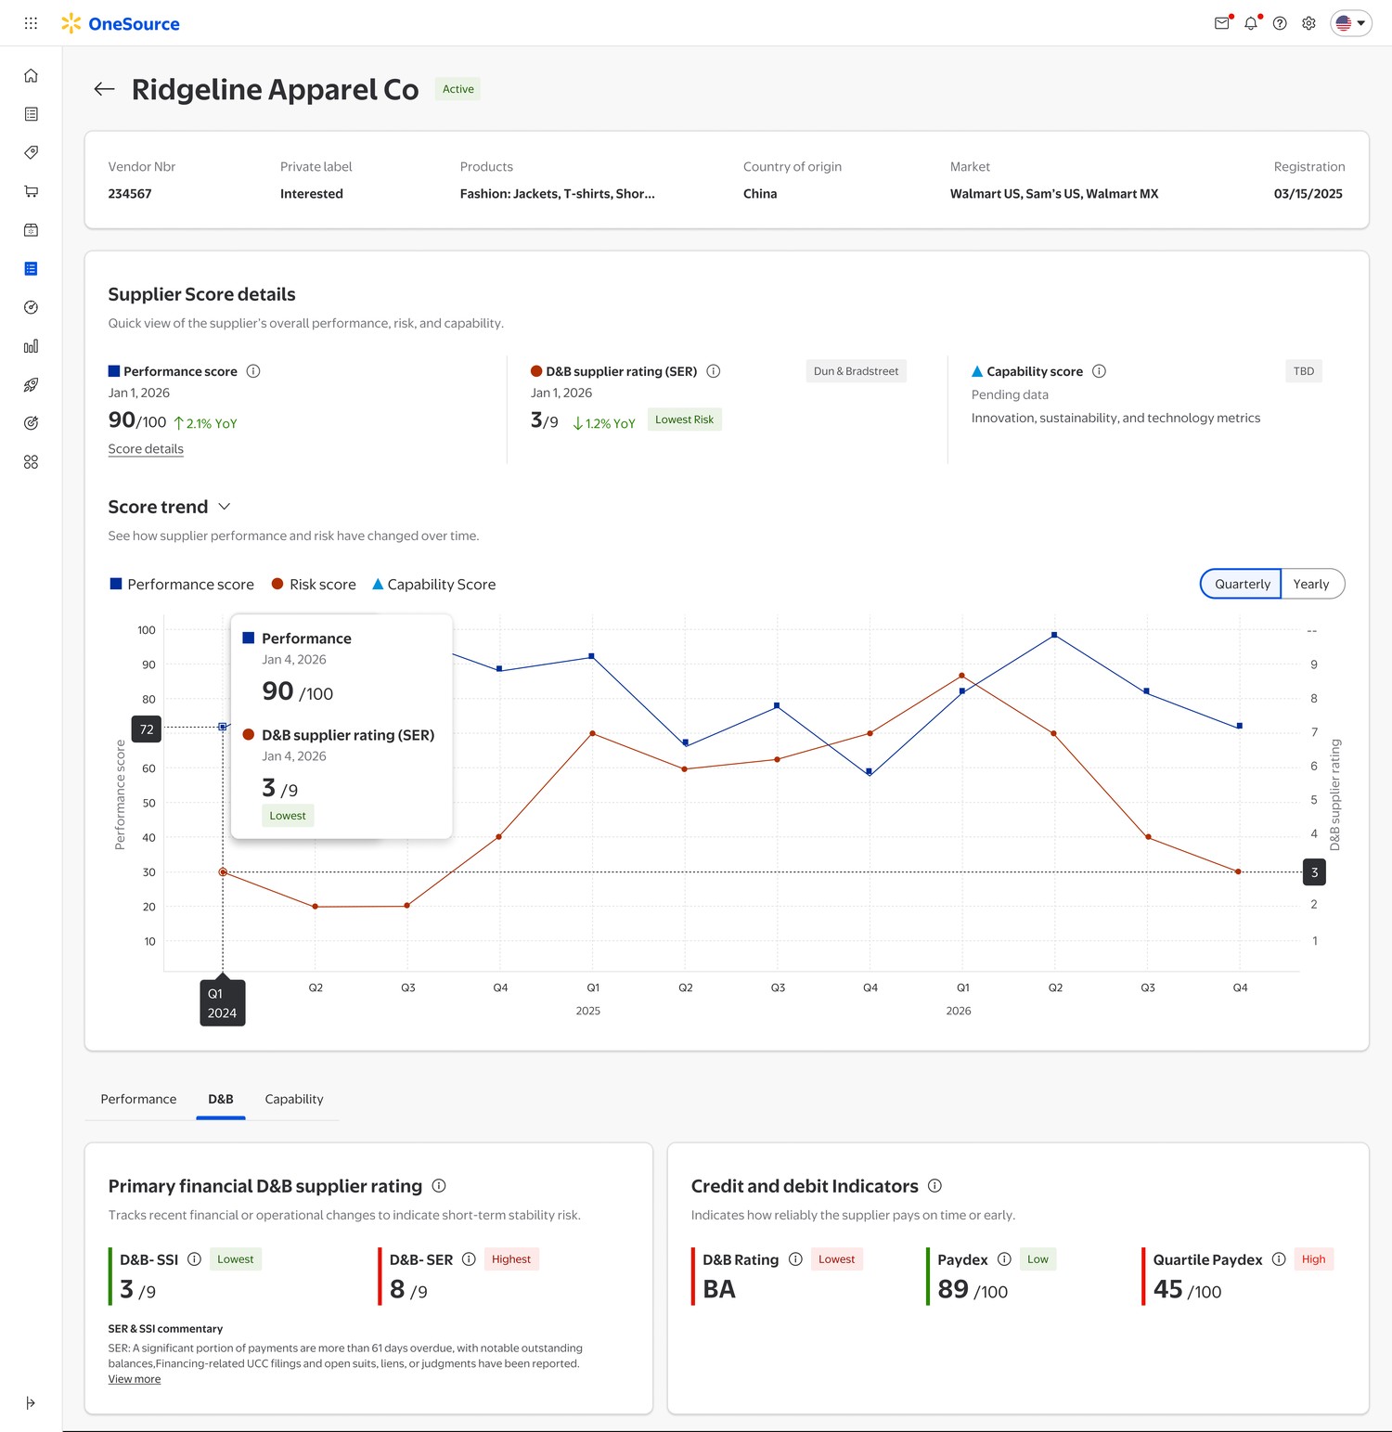This screenshot has height=1432, width=1392.
Task: Open the calendar sidebar icon
Action: pos(31,230)
